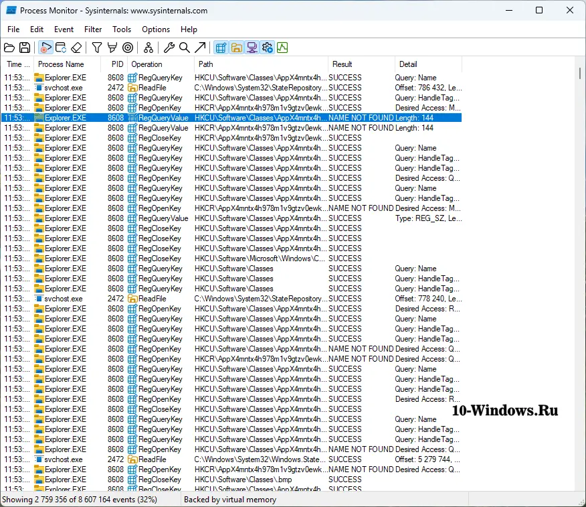Open the Highlight marker toolbar icon

coord(112,48)
